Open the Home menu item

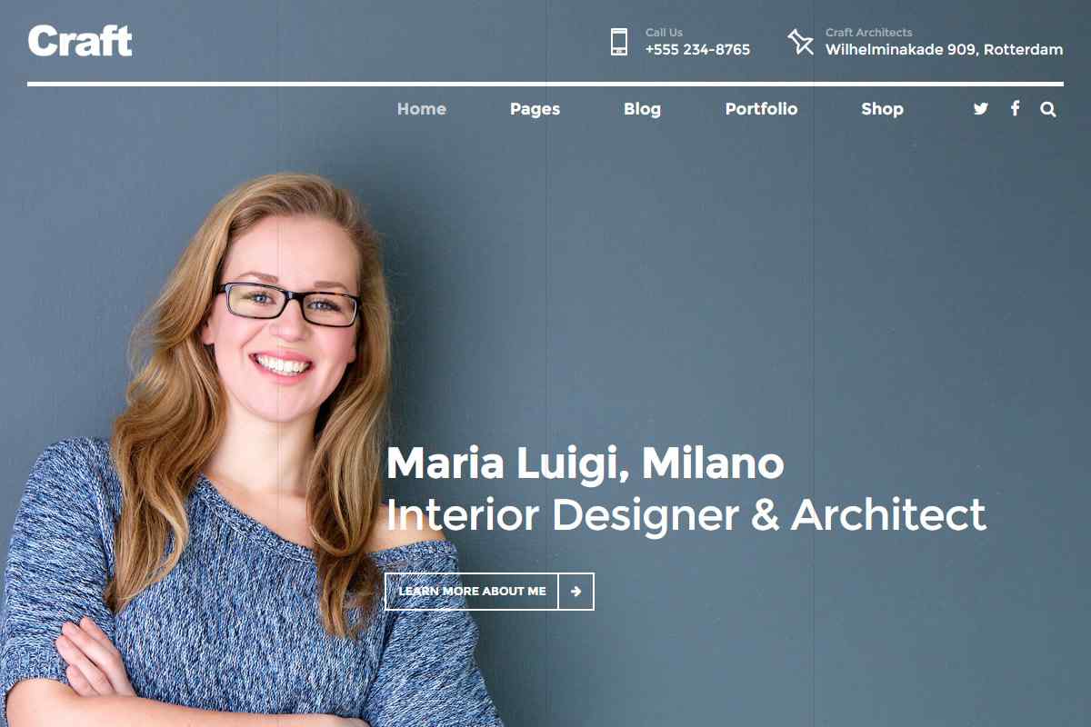click(422, 109)
